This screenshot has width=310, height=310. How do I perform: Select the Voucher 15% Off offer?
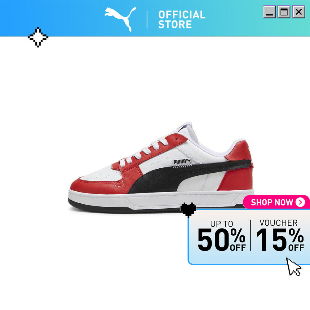[x=280, y=235]
